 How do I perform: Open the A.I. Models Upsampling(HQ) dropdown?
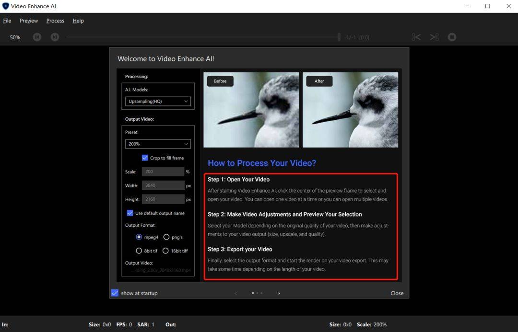[x=158, y=101]
